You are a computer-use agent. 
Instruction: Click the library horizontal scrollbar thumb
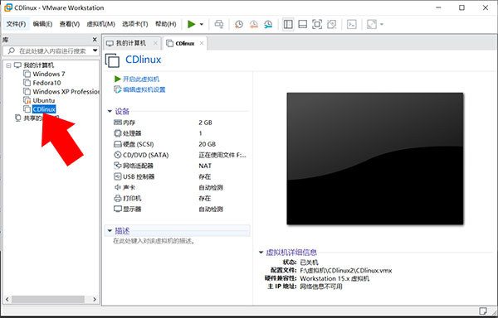click(x=48, y=299)
